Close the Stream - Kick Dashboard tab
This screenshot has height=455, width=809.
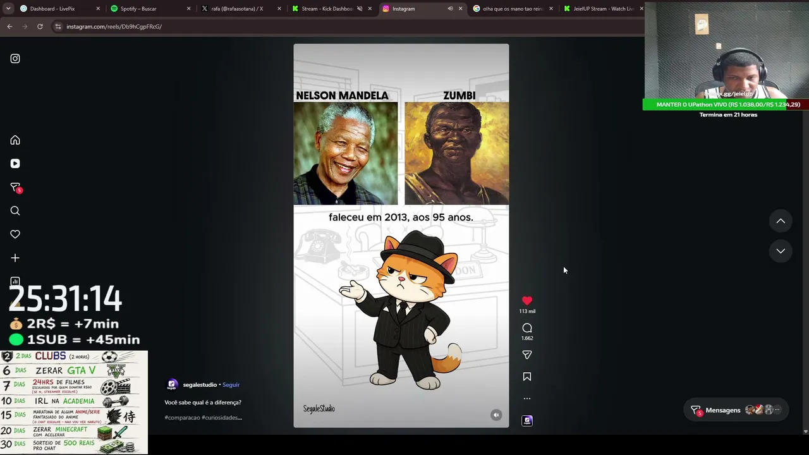click(x=370, y=9)
